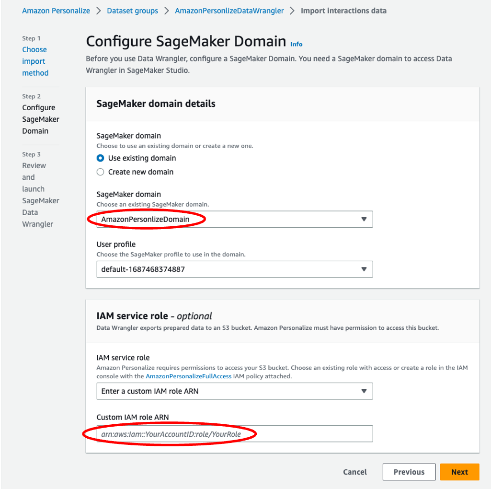The width and height of the screenshot is (491, 489).
Task: Click Step 3 Review and launch label
Action: tap(40, 195)
